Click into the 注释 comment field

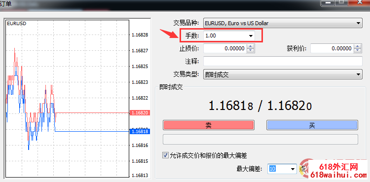(x=283, y=61)
